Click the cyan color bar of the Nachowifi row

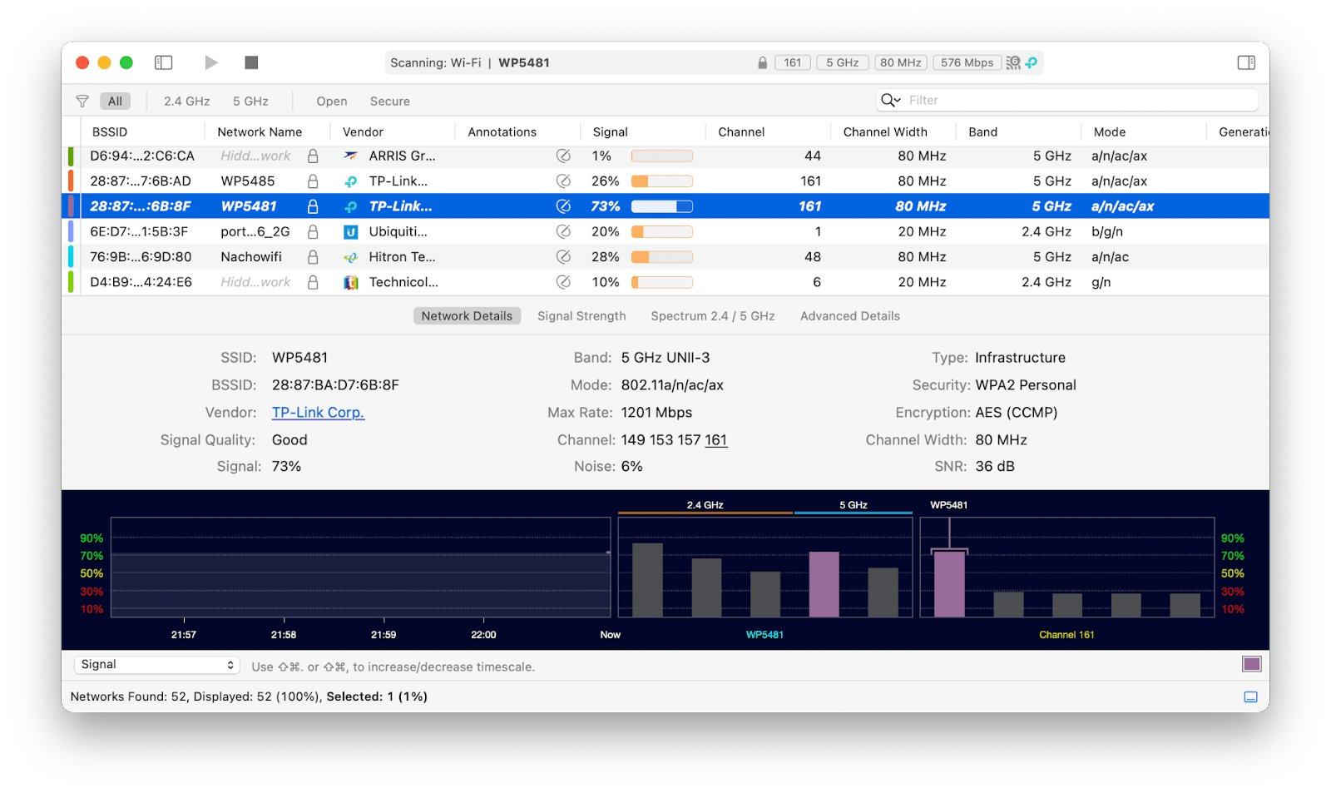pyautogui.click(x=71, y=257)
